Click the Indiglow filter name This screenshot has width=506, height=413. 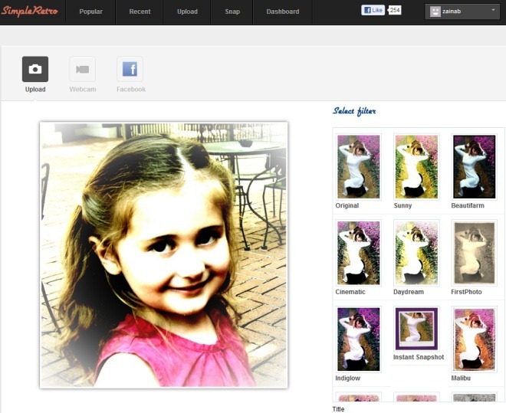tap(348, 378)
